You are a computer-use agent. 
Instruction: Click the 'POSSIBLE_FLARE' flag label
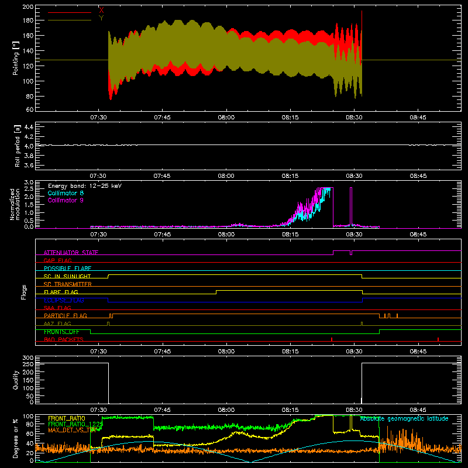pos(67,269)
